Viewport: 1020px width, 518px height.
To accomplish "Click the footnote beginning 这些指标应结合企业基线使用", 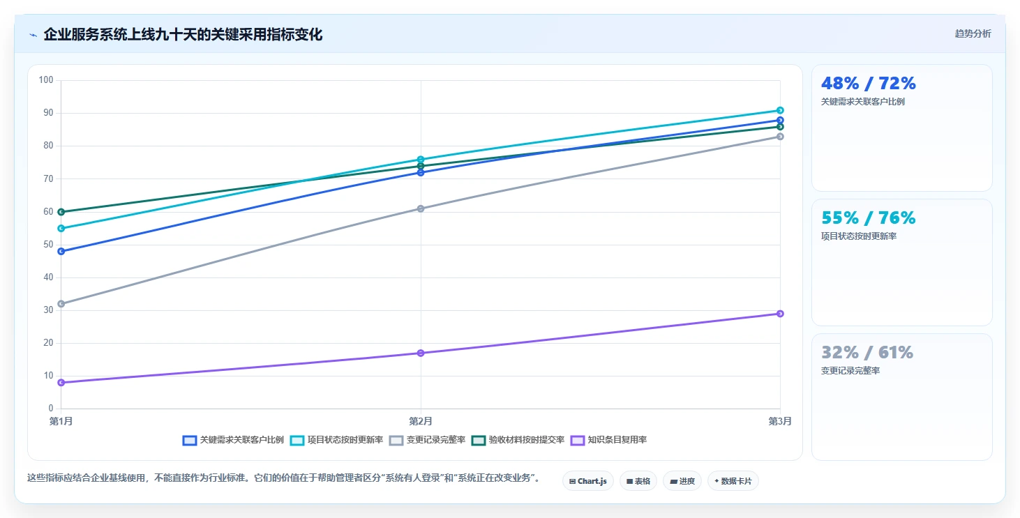I will click(x=283, y=478).
